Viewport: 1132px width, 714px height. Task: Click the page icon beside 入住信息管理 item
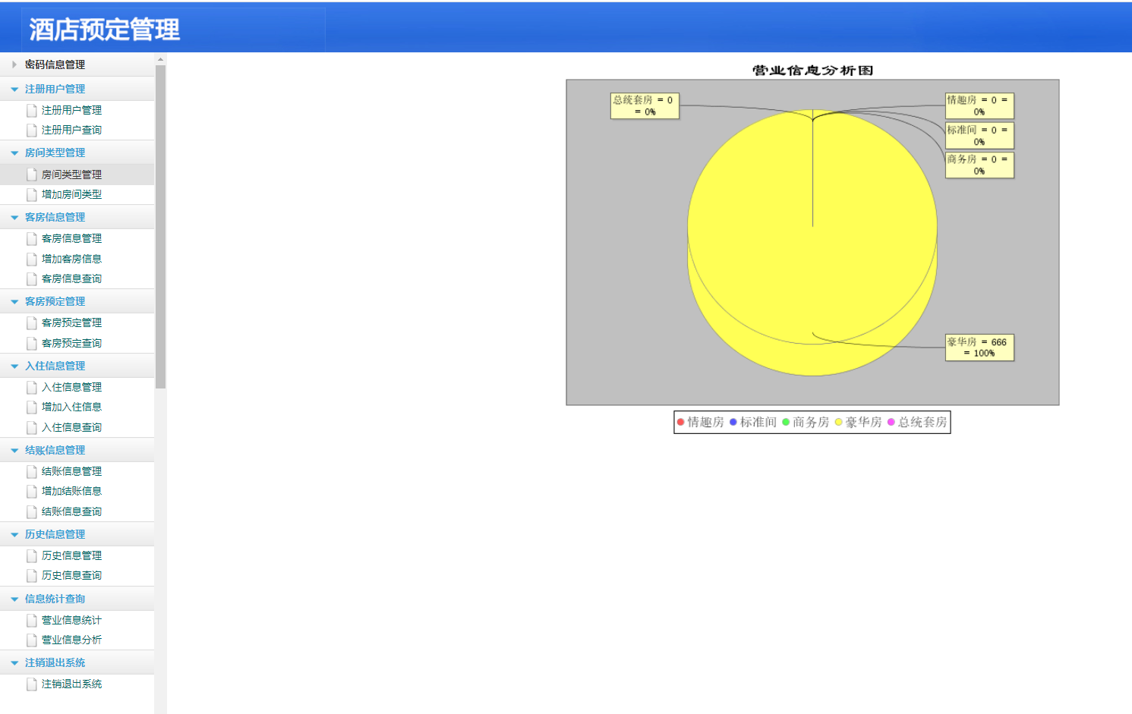coord(32,388)
